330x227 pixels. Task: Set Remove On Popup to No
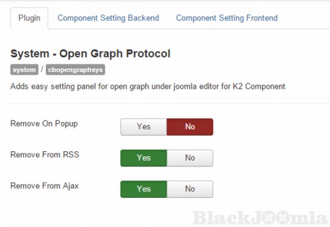tap(190, 127)
